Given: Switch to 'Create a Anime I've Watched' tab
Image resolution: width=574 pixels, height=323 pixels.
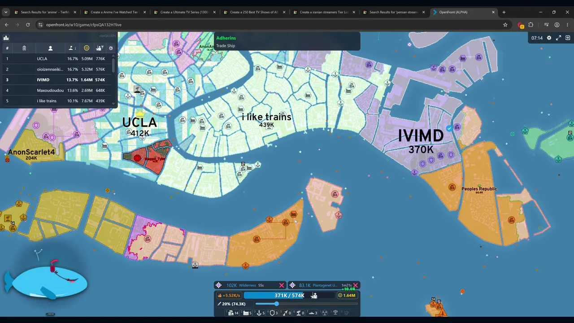Looking at the screenshot, I should (x=115, y=12).
